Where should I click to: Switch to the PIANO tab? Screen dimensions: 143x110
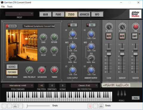(58, 15)
